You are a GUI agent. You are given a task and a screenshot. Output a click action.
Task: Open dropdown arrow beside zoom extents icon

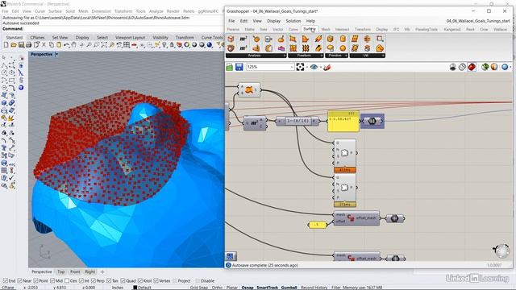(306, 68)
